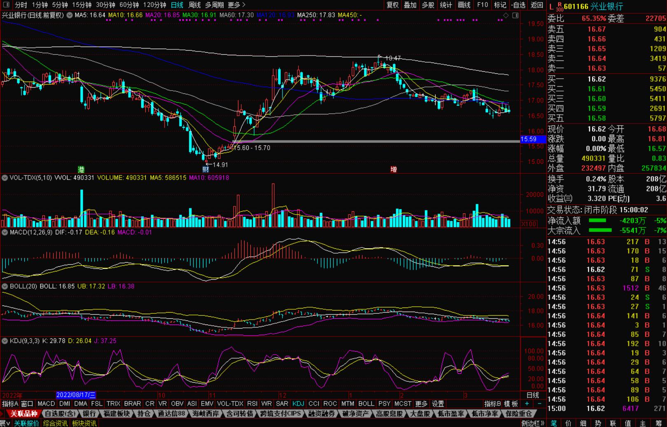Viewport: 667px width, 427px height.
Task: Open the 福建板块 sector tab
Action: click(x=116, y=414)
